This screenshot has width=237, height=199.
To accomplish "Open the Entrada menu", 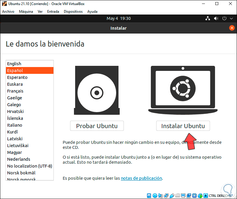I will click(53, 12).
